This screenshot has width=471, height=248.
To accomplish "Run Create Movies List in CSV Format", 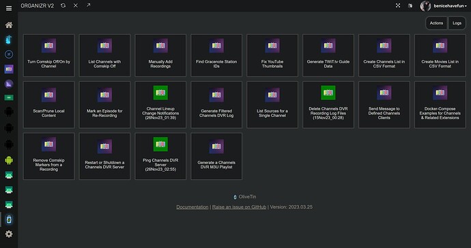I will pos(440,55).
